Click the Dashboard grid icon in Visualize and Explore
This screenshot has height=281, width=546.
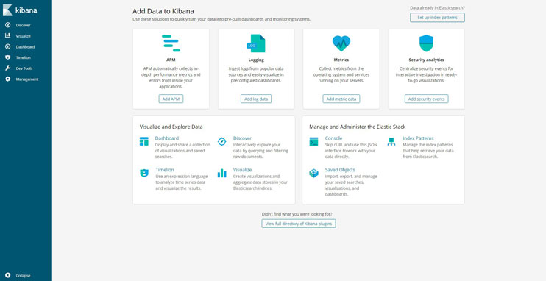click(143, 141)
